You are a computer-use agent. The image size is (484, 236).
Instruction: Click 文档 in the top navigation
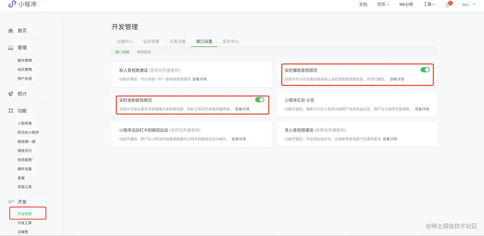click(x=363, y=4)
